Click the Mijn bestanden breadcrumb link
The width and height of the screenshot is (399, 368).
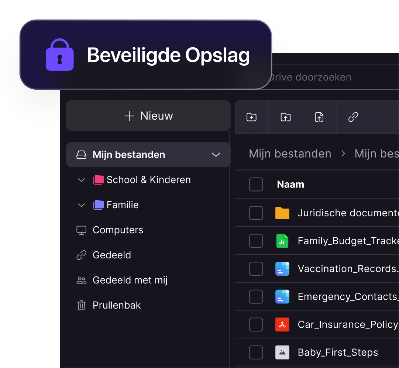click(290, 154)
